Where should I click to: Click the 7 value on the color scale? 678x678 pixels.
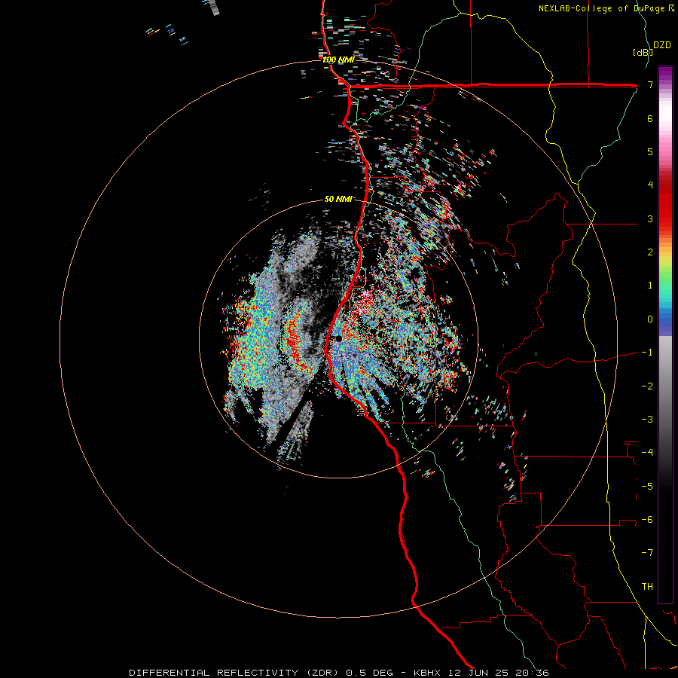pos(650,84)
